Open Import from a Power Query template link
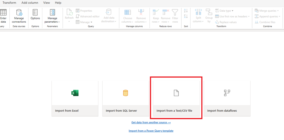 [x=151, y=131]
